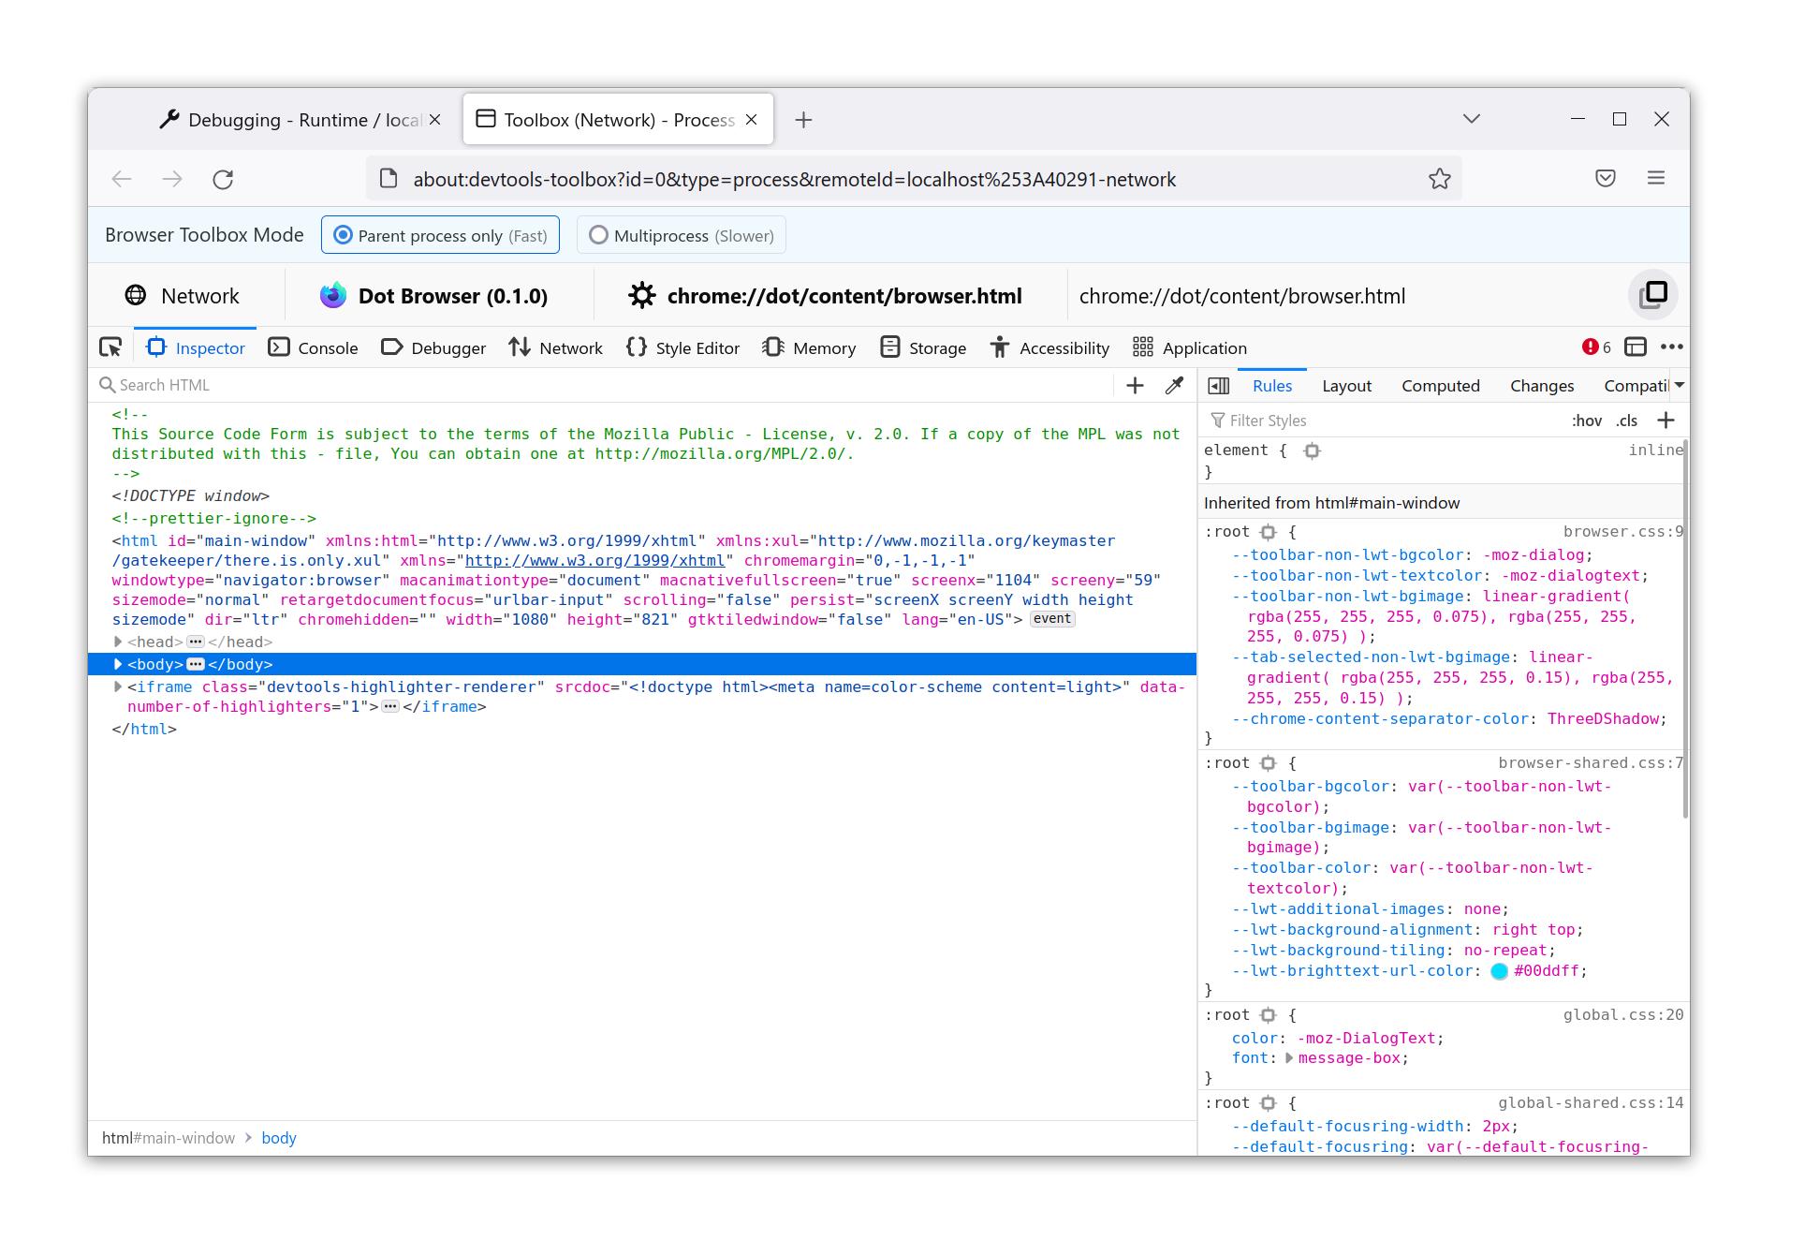The image size is (1805, 1240).
Task: Show more sidebar tabs dropdown arrow
Action: [1680, 385]
